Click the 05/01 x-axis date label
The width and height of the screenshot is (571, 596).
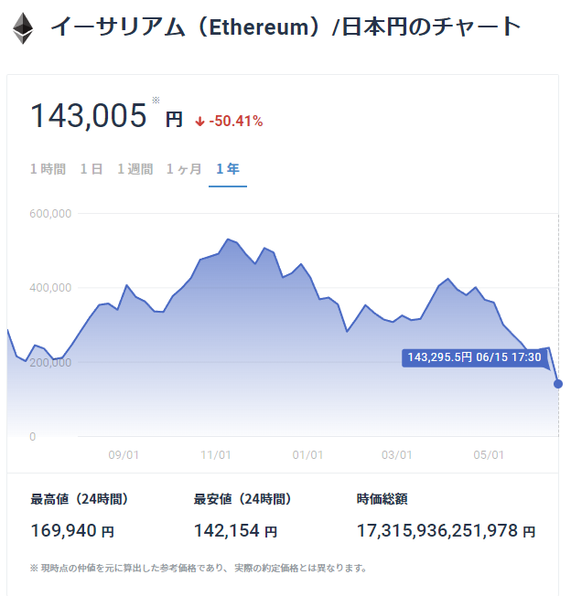(x=489, y=454)
